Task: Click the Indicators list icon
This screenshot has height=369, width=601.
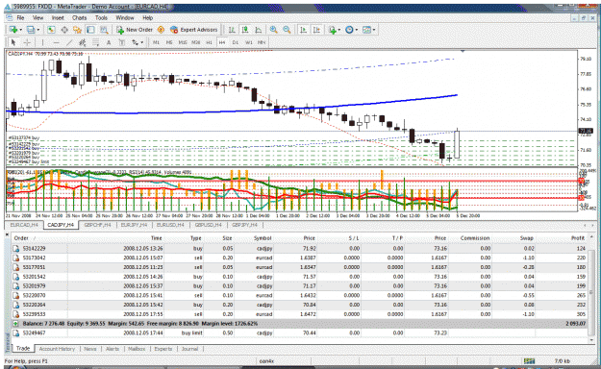Action: [333, 30]
